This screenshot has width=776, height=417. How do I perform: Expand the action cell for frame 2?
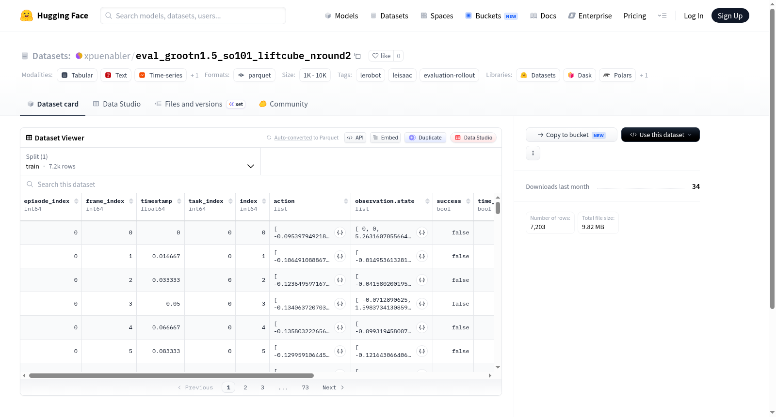pos(340,280)
